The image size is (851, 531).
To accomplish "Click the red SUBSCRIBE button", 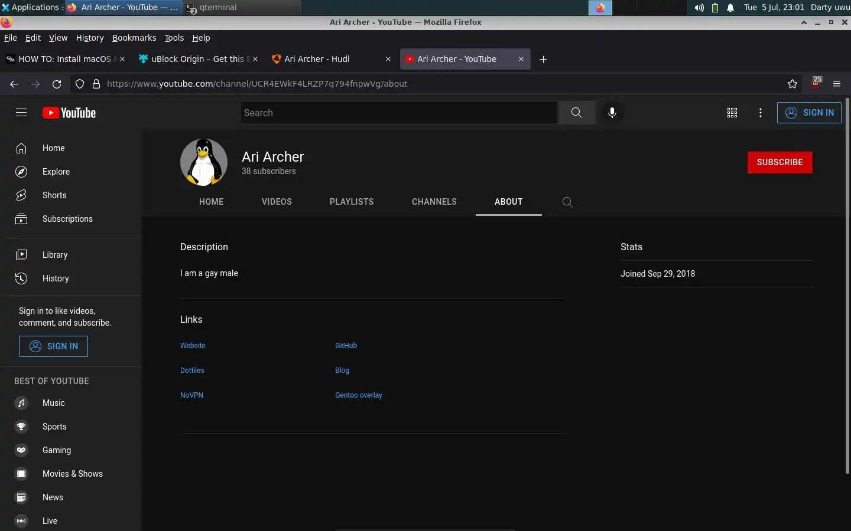I will coord(780,162).
